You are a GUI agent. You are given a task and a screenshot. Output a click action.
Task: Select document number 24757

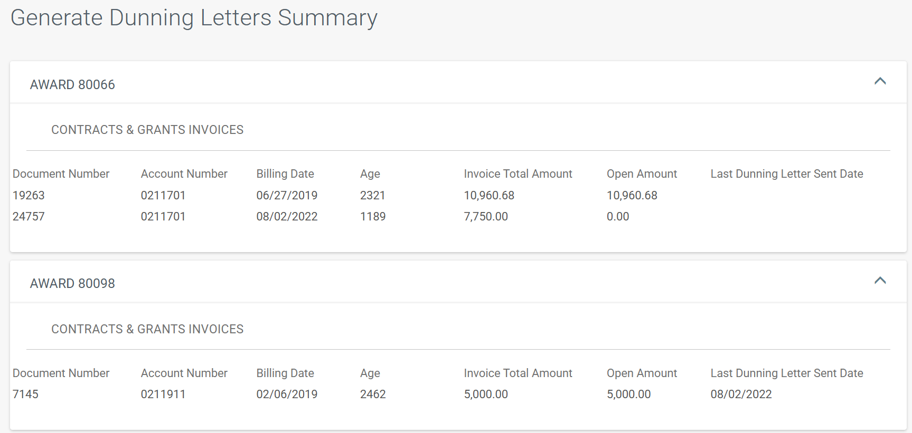click(x=29, y=217)
